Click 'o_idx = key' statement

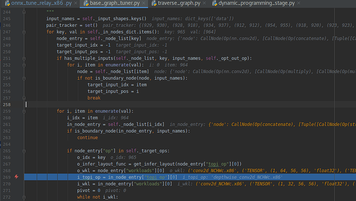[91, 157]
